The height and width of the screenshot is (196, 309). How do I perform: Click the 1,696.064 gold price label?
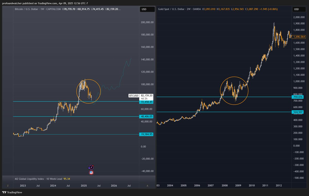(299, 37)
